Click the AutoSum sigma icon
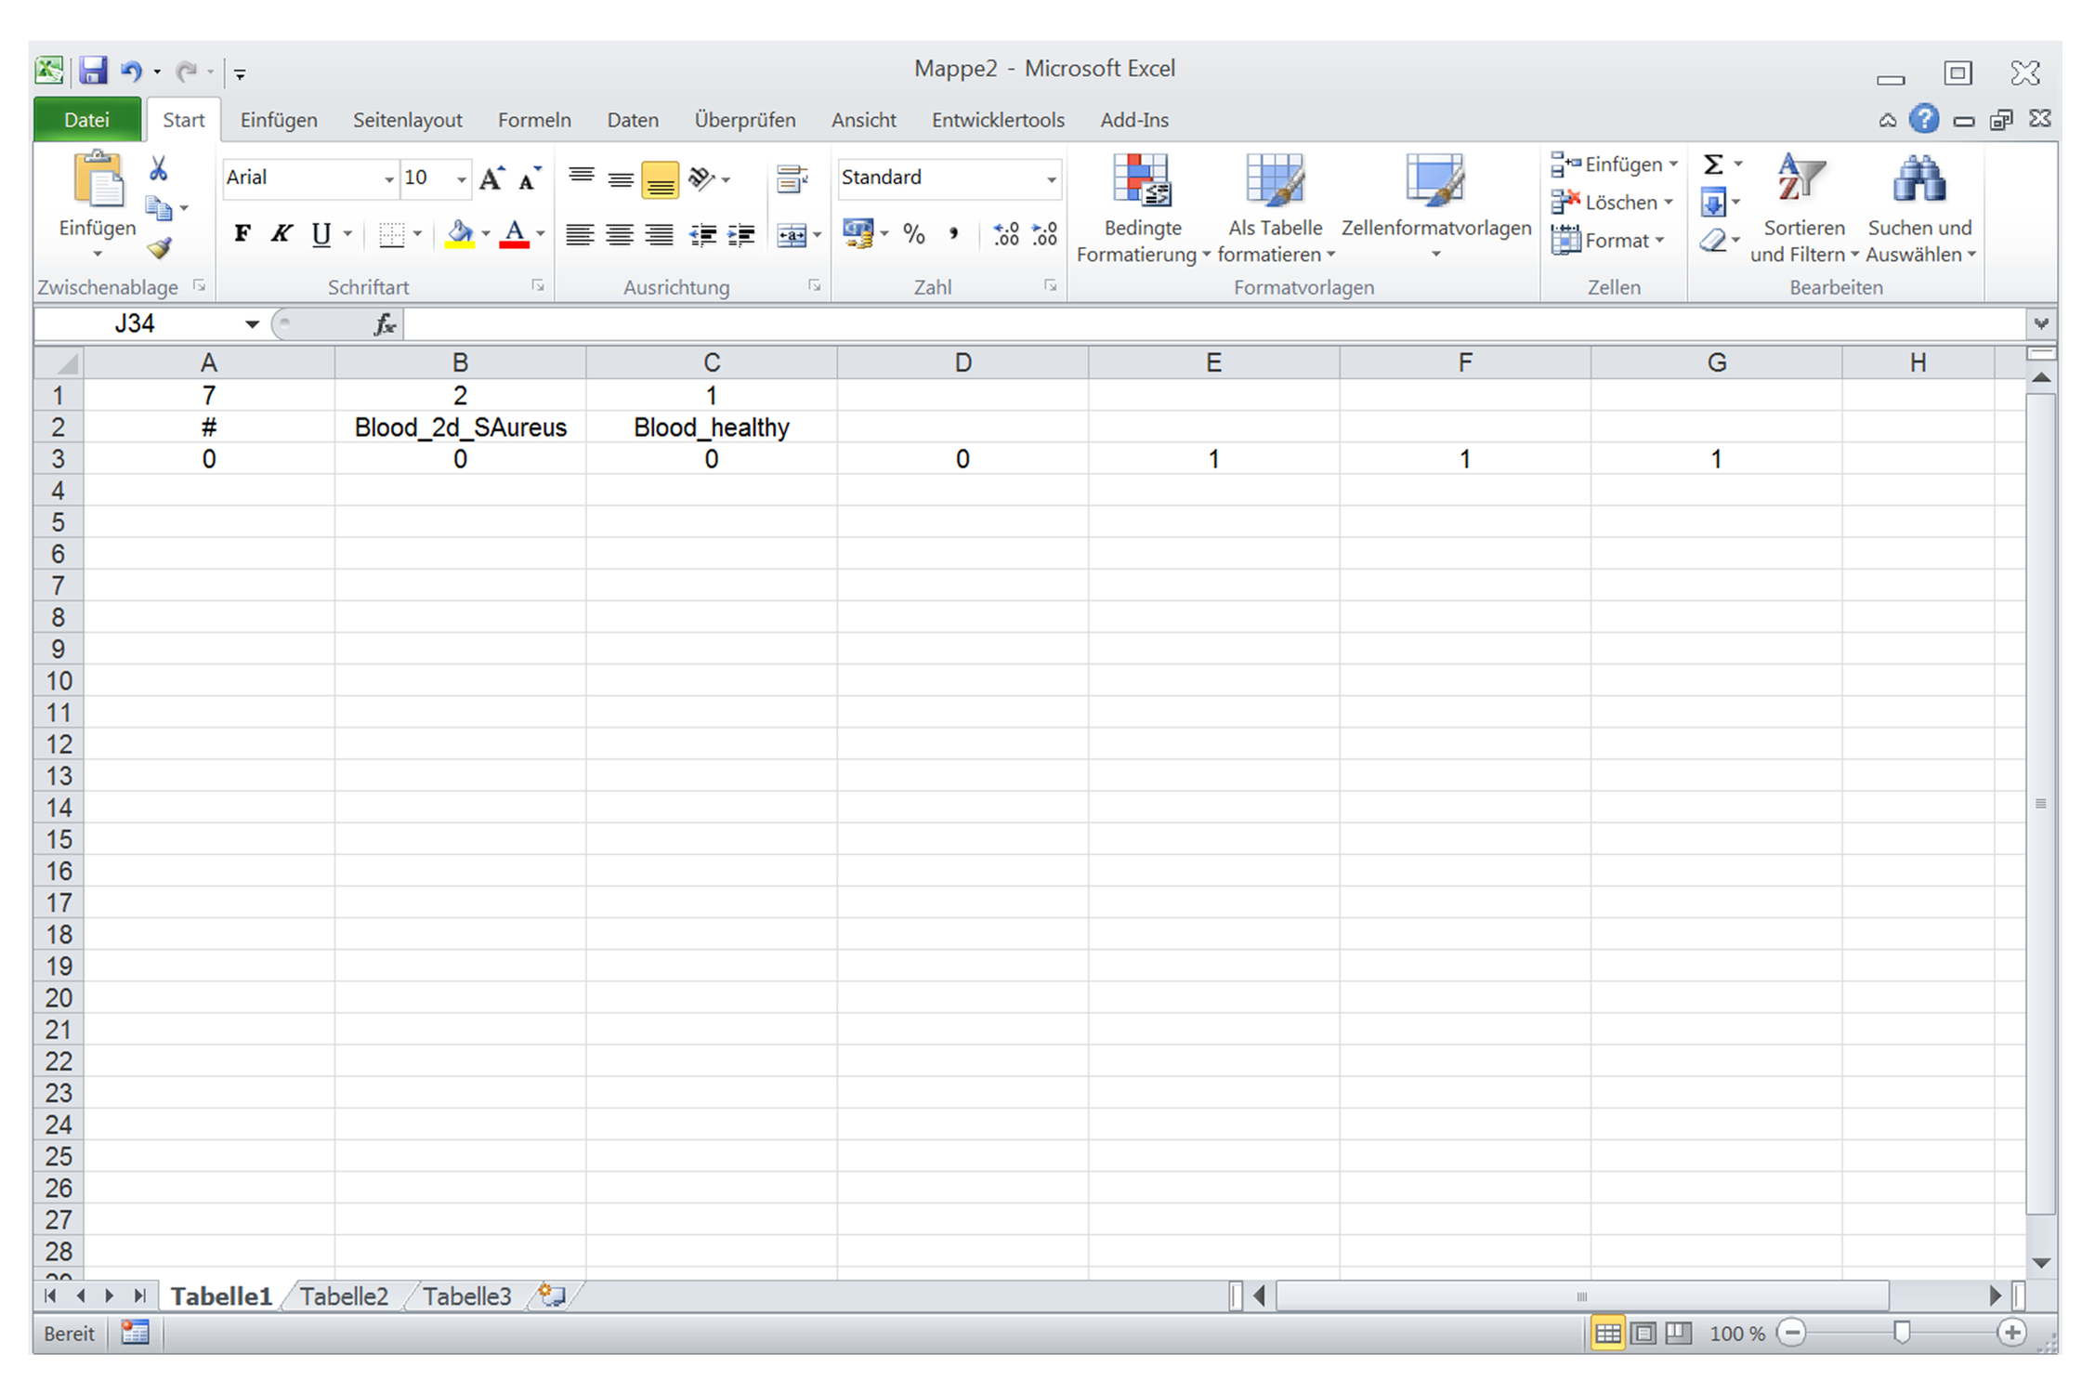Image resolution: width=2095 pixels, height=1394 pixels. [x=1712, y=164]
